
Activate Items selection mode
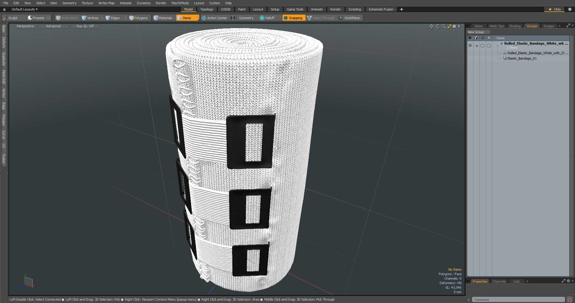pos(187,18)
